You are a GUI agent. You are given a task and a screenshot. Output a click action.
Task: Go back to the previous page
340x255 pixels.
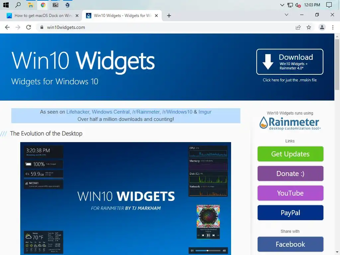(x=7, y=27)
